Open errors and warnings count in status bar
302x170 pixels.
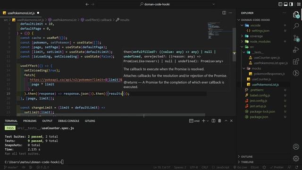point(43,167)
